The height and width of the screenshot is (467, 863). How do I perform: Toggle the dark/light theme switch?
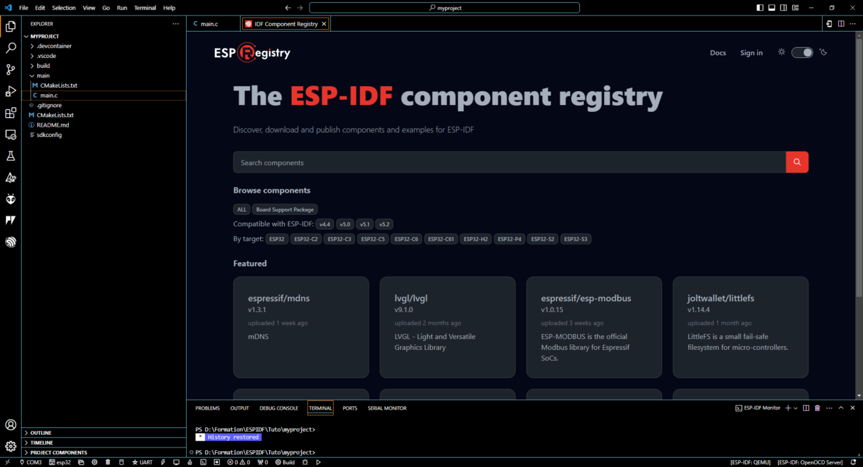point(802,53)
